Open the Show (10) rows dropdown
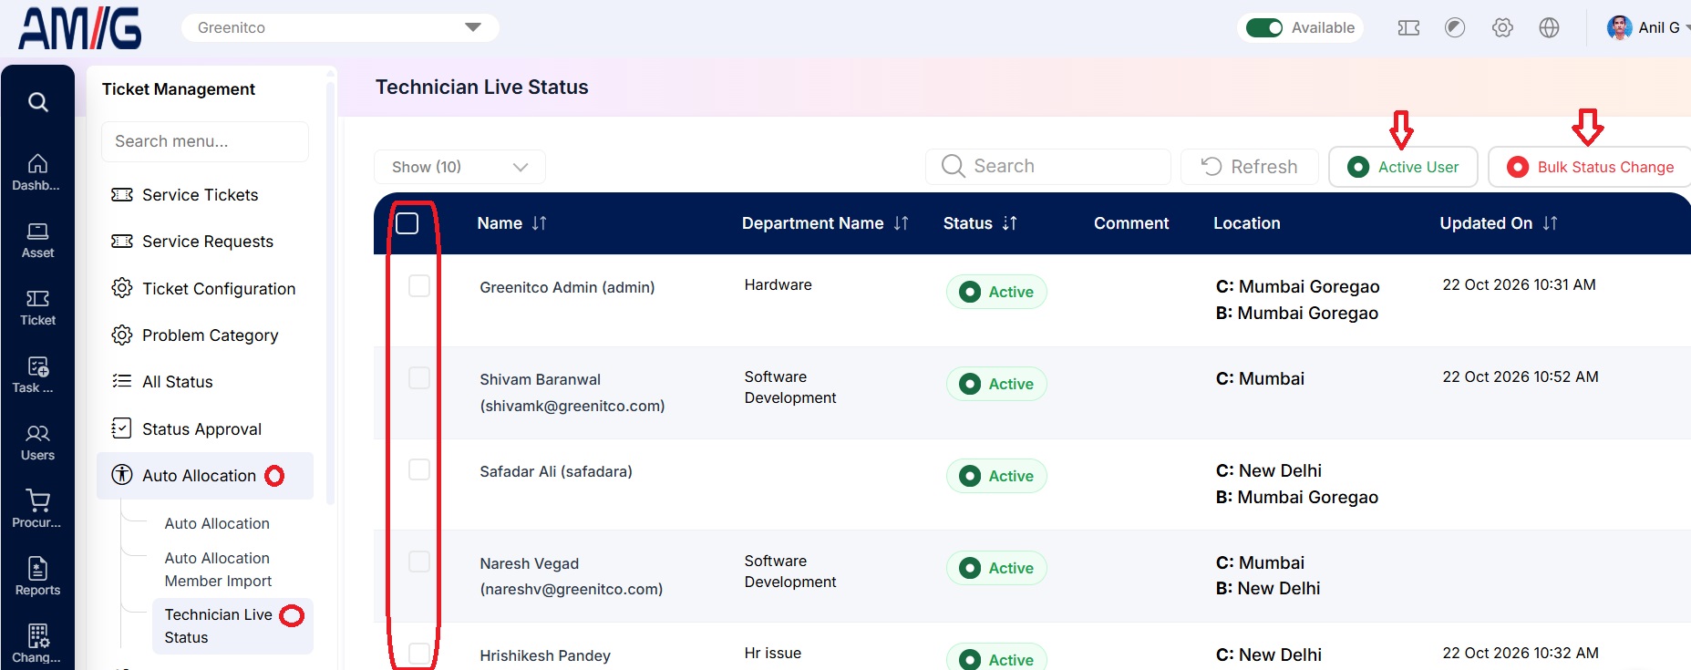The height and width of the screenshot is (670, 1691). pyautogui.click(x=459, y=167)
